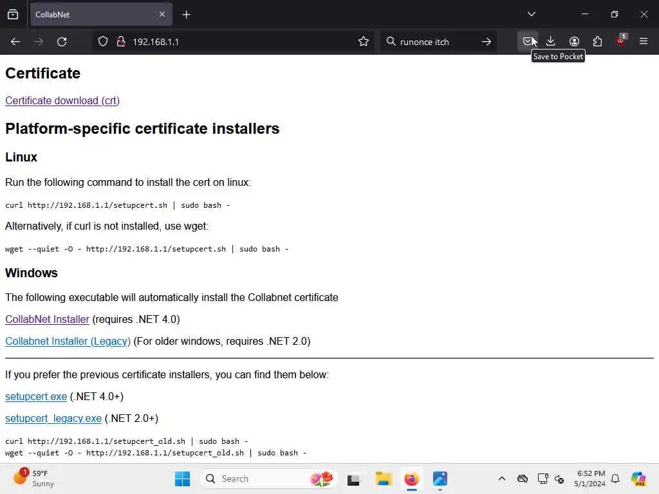The image size is (659, 494).
Task: Click the search magnifier icon
Action: click(x=391, y=42)
